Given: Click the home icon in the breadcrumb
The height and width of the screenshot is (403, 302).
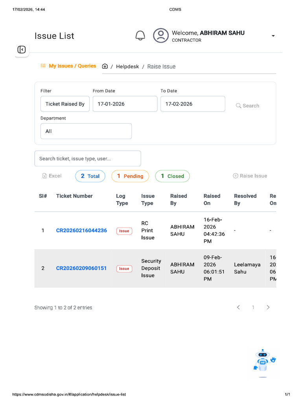Looking at the screenshot, I should point(105,66).
